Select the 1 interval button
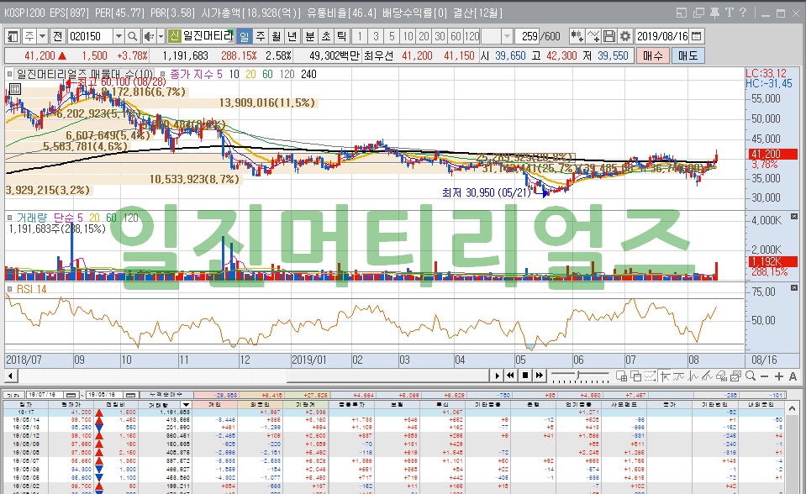The height and width of the screenshot is (494, 806). pos(360,36)
